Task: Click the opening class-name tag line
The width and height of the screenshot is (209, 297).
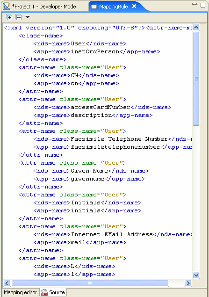Action: coord(41,36)
